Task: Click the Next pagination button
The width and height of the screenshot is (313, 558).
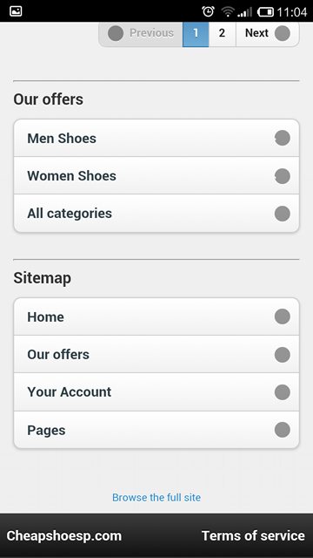Action: [x=268, y=33]
